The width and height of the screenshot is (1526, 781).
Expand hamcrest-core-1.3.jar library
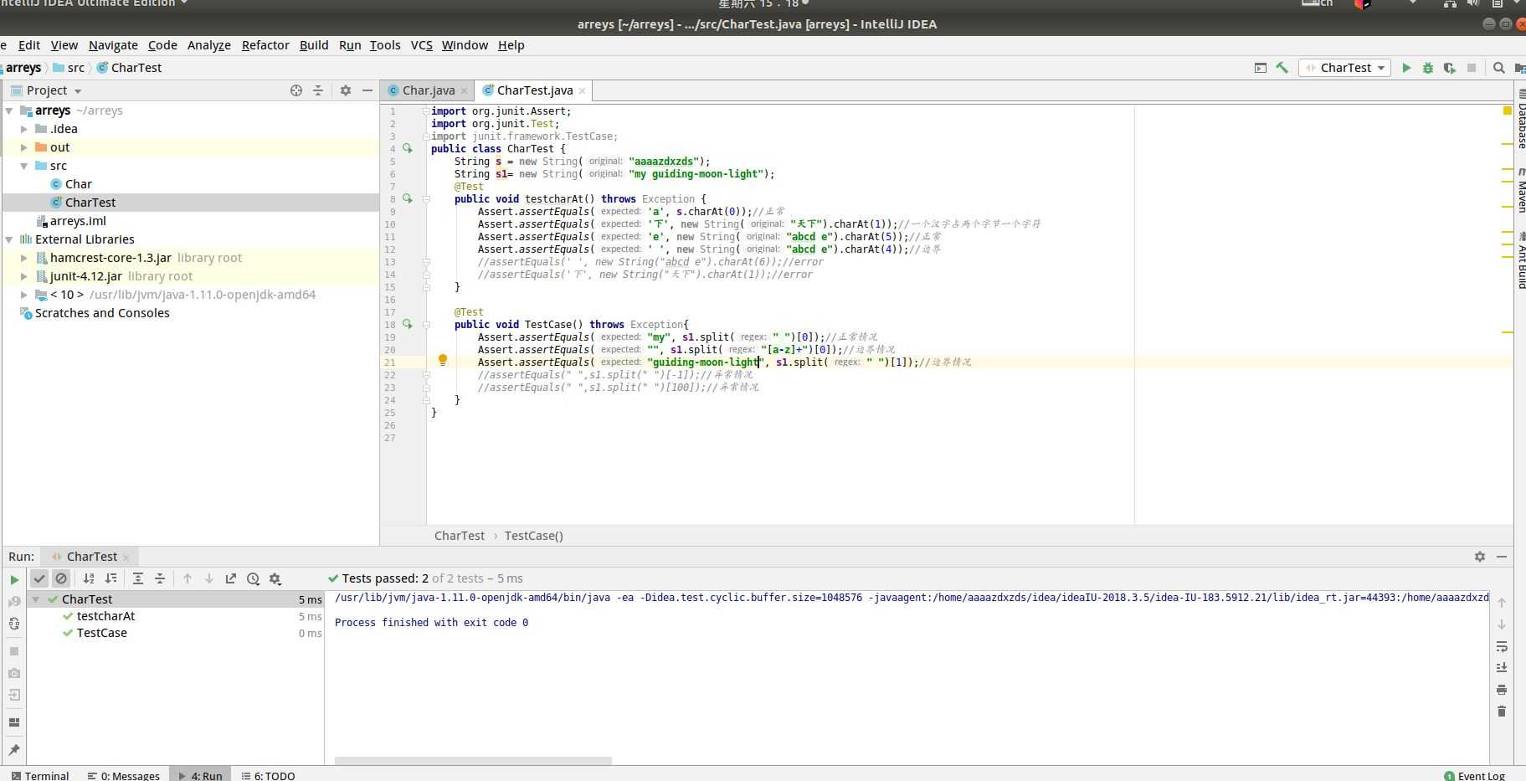[x=24, y=258]
